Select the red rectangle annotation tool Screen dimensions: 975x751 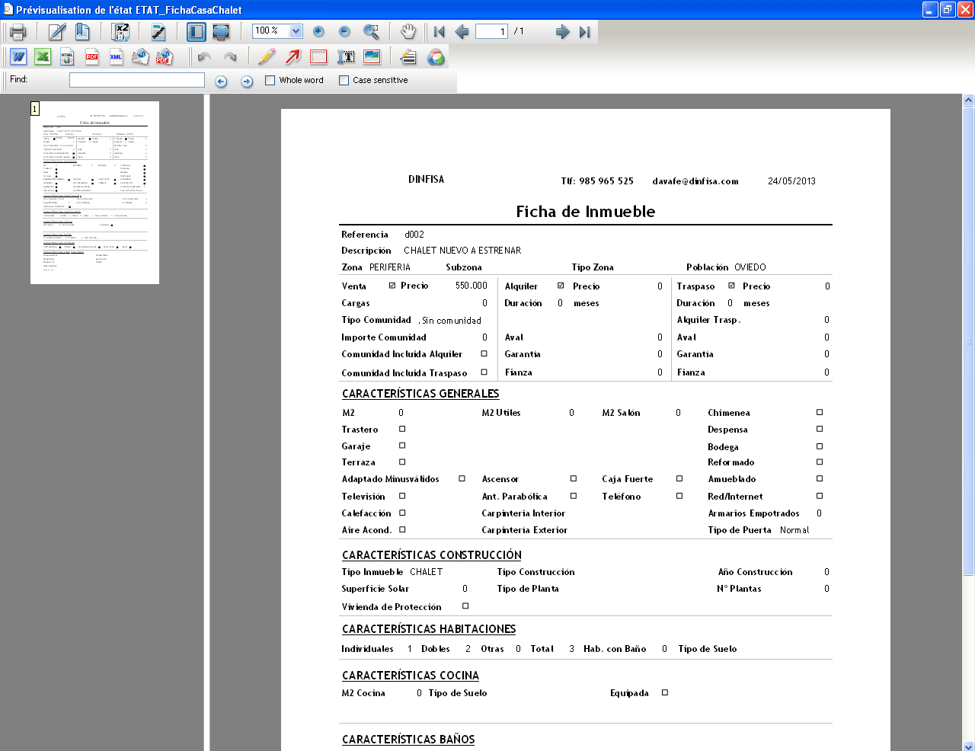click(x=318, y=57)
